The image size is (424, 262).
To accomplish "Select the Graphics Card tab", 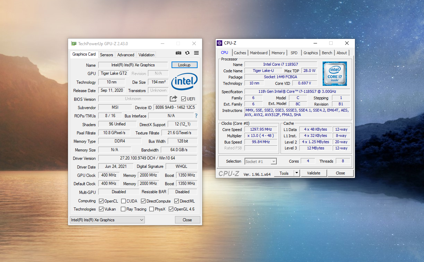I will tap(84, 54).
